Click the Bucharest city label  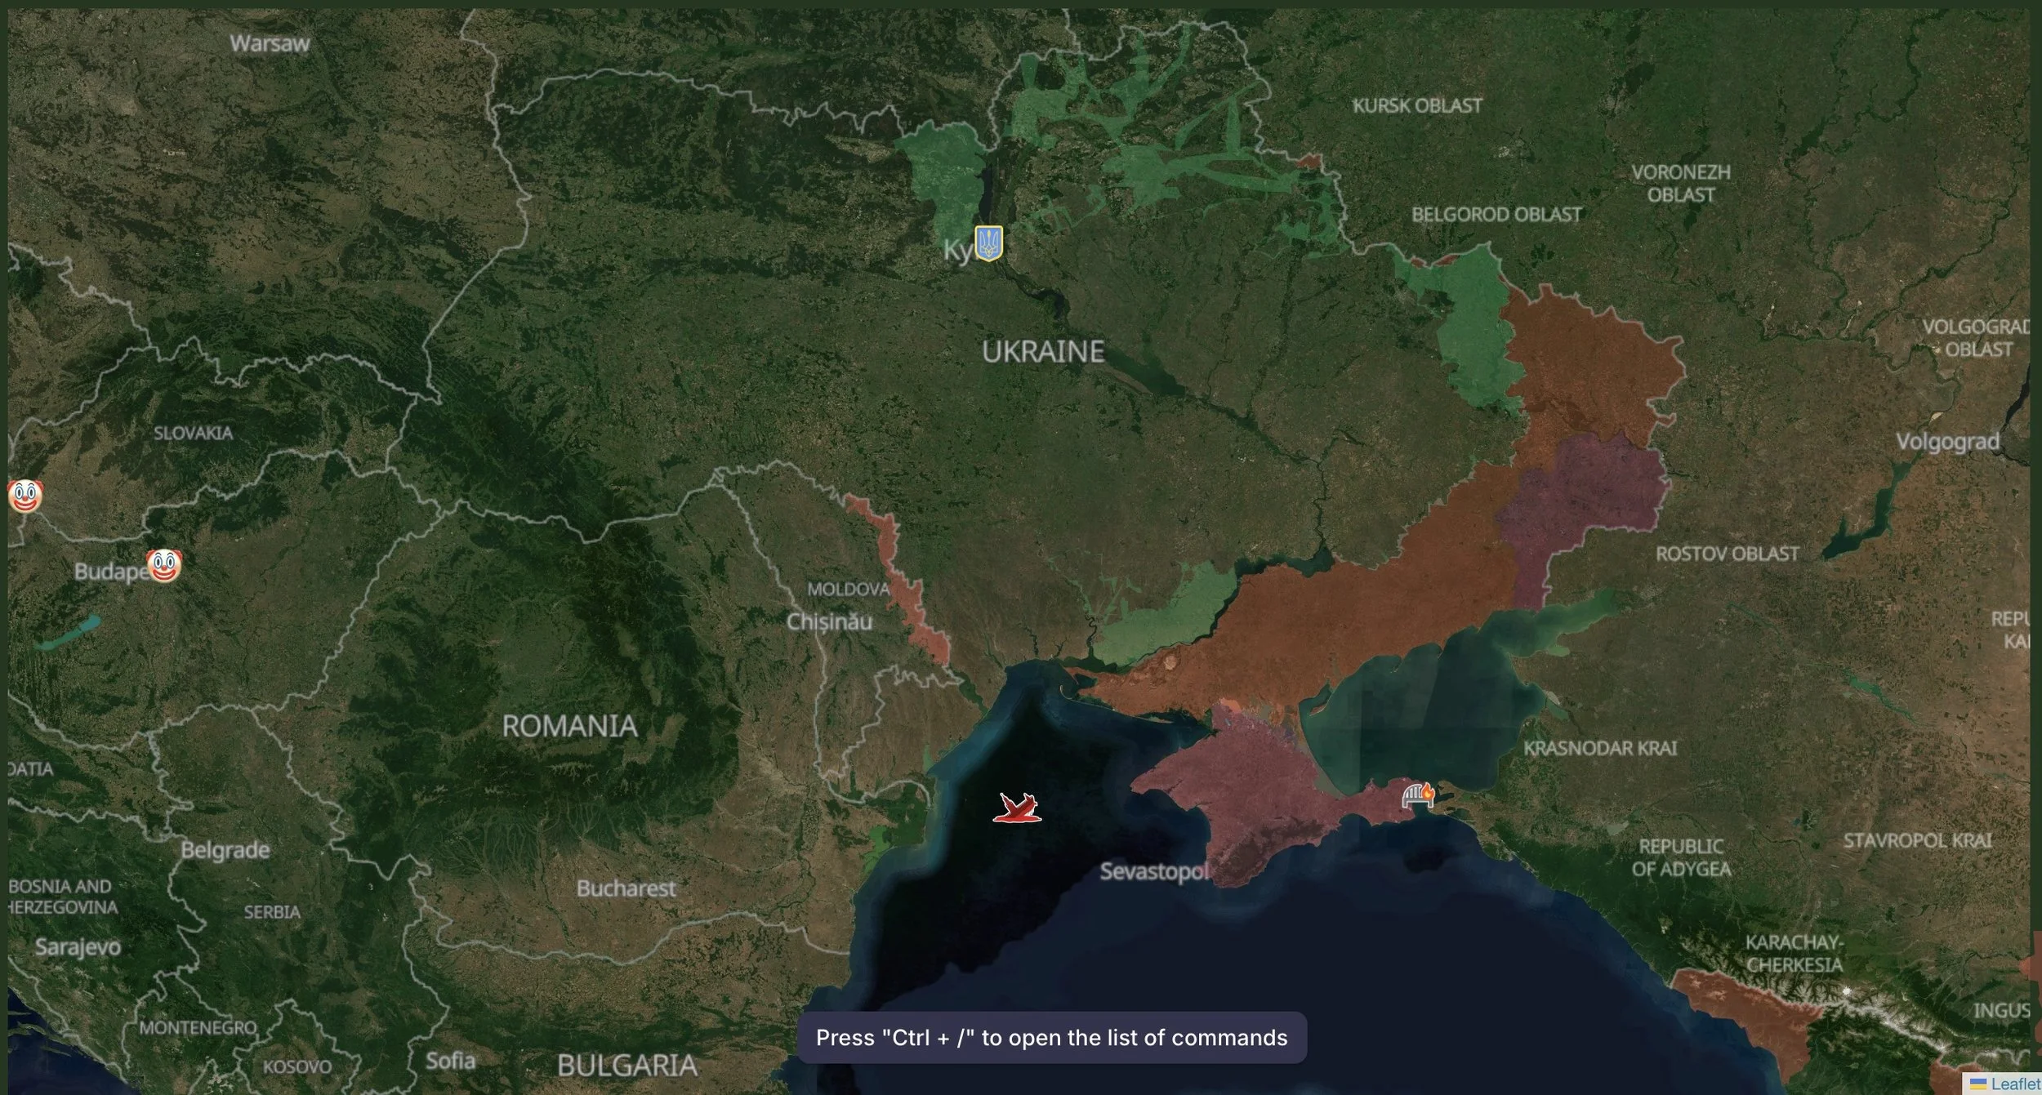[x=626, y=888]
